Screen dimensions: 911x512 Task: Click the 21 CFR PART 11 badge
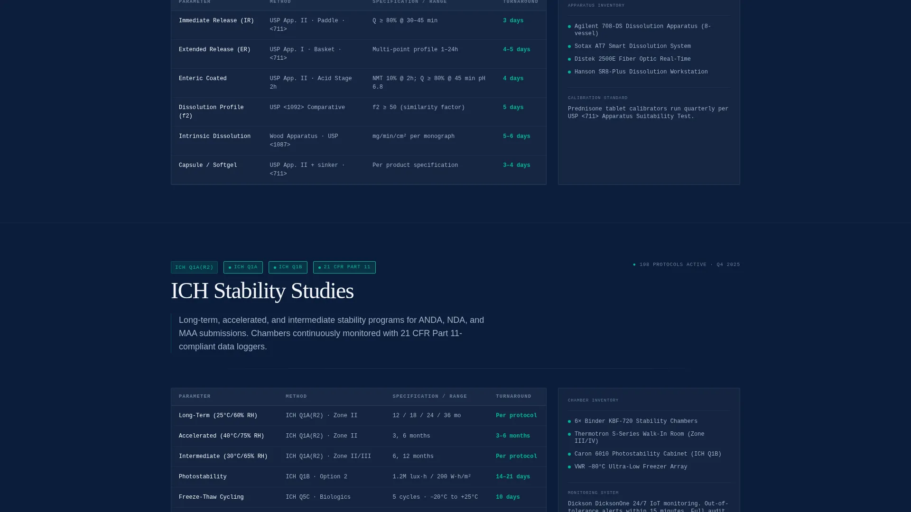[344, 267]
